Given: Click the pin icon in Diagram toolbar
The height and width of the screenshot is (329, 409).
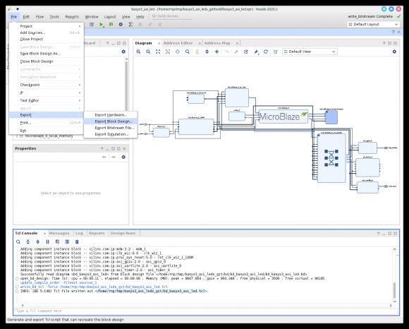Looking at the screenshot, I should [x=256, y=52].
